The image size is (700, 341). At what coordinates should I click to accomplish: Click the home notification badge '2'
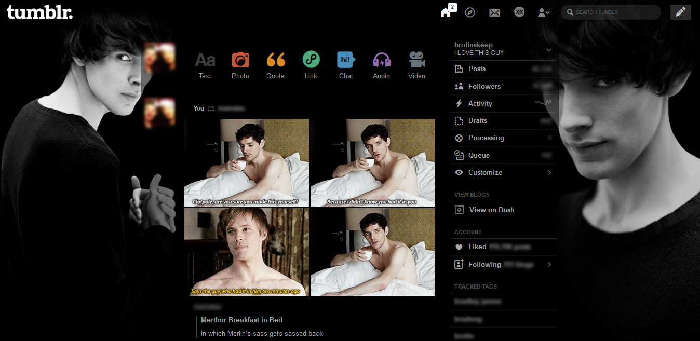click(x=452, y=7)
